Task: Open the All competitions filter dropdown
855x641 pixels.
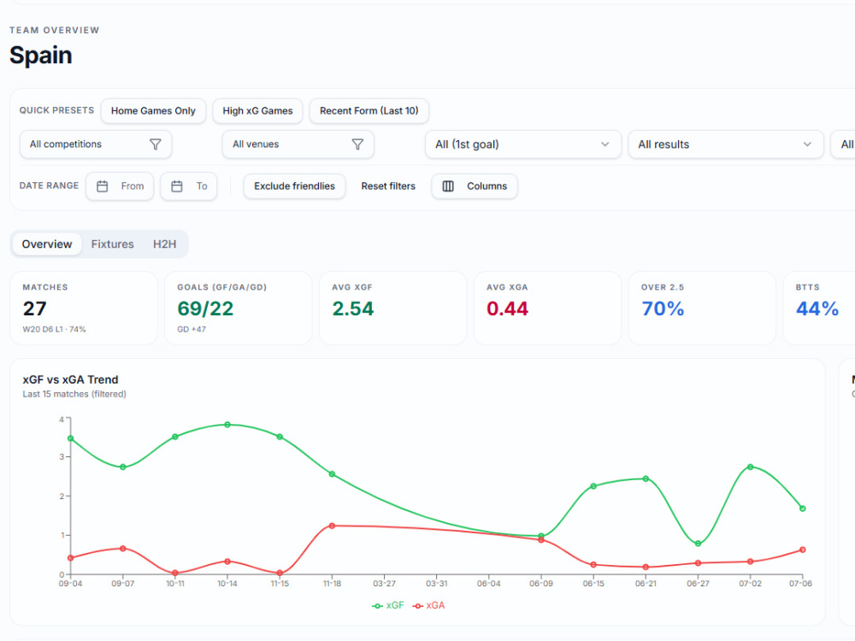Action: [x=96, y=144]
